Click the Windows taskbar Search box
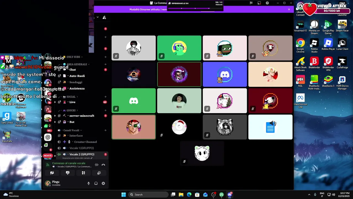 [x=148, y=195]
